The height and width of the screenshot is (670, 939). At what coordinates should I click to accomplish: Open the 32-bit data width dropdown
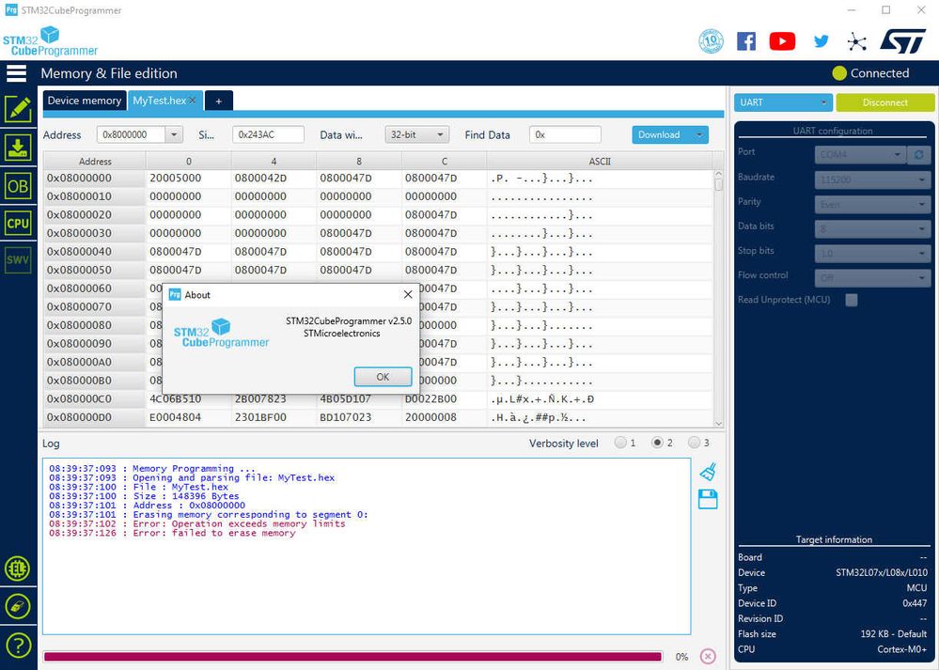[x=416, y=134]
